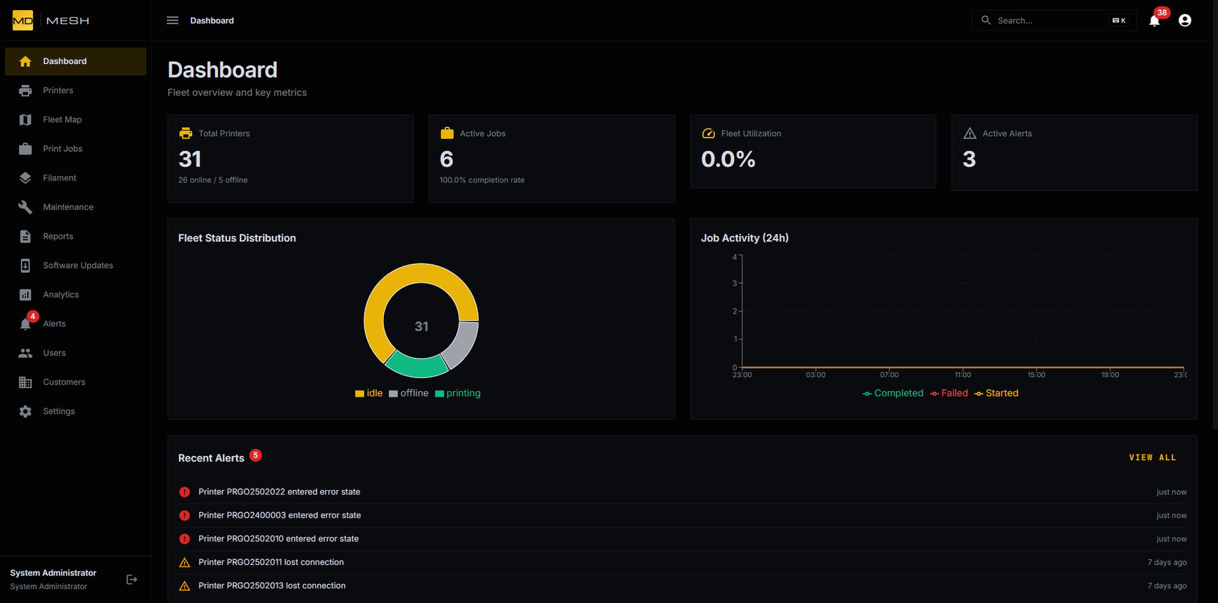Click inside the Search field

coord(1047,20)
